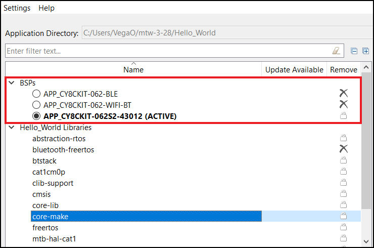Click the lock icon for the active BSP row
374x248 pixels.
(343, 115)
